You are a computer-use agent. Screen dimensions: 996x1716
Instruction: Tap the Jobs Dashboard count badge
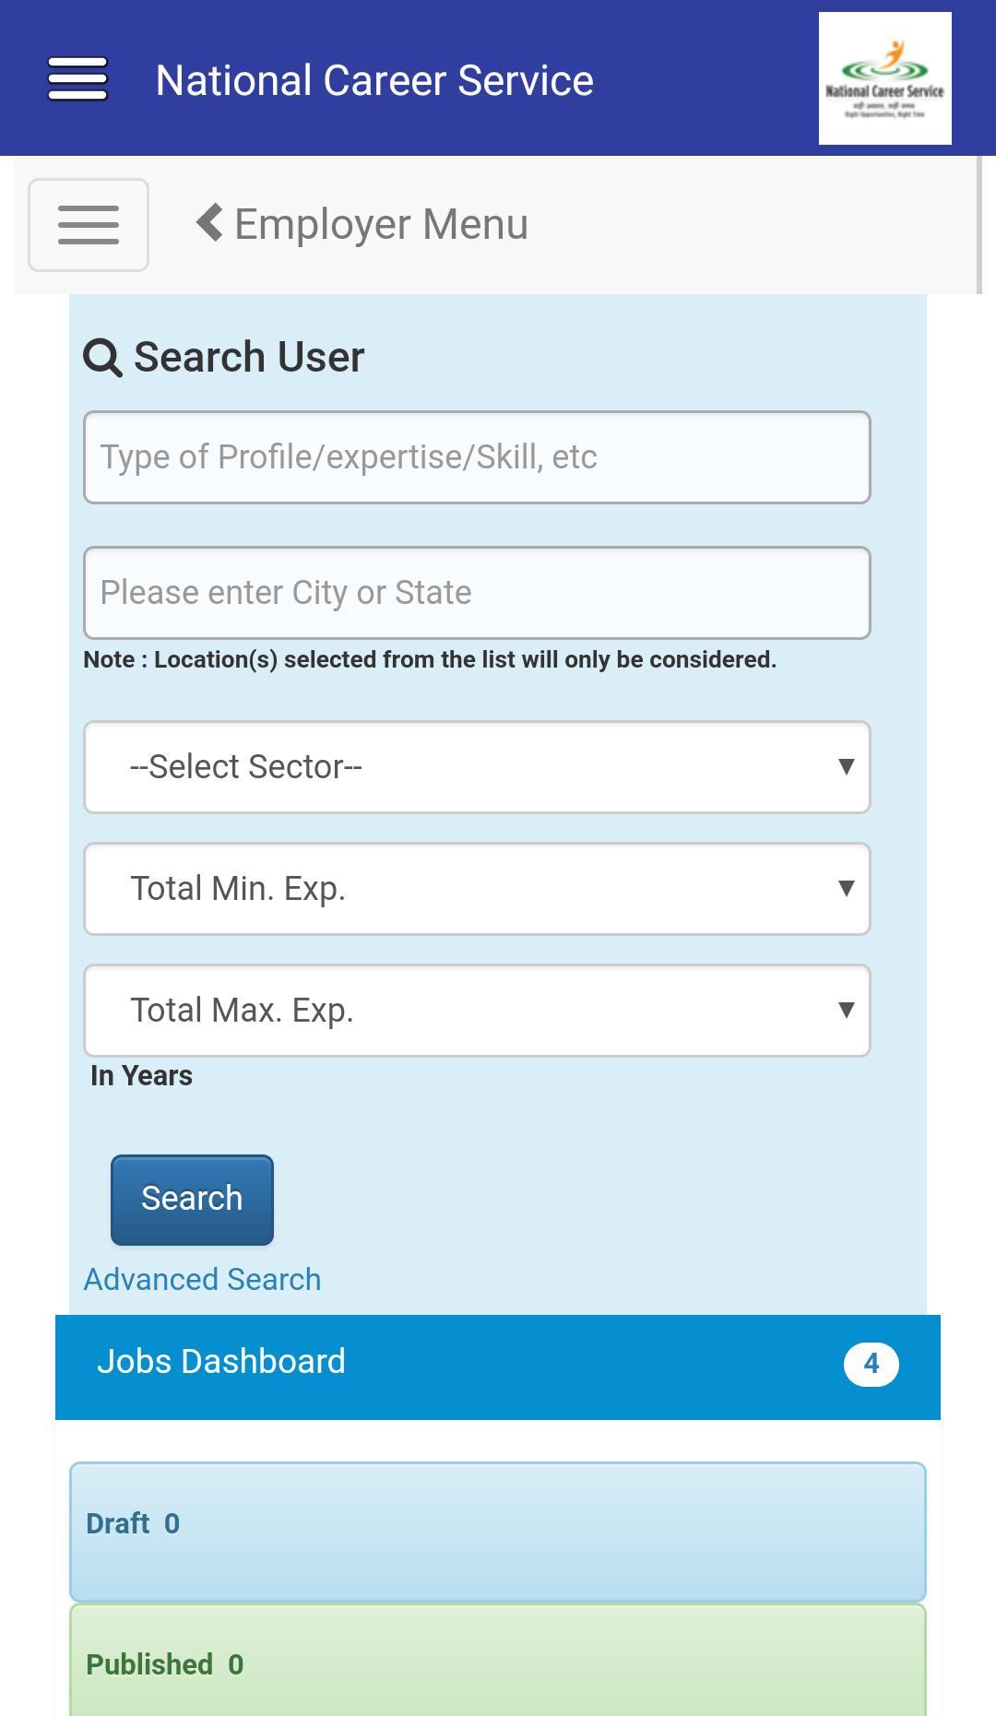click(x=871, y=1364)
